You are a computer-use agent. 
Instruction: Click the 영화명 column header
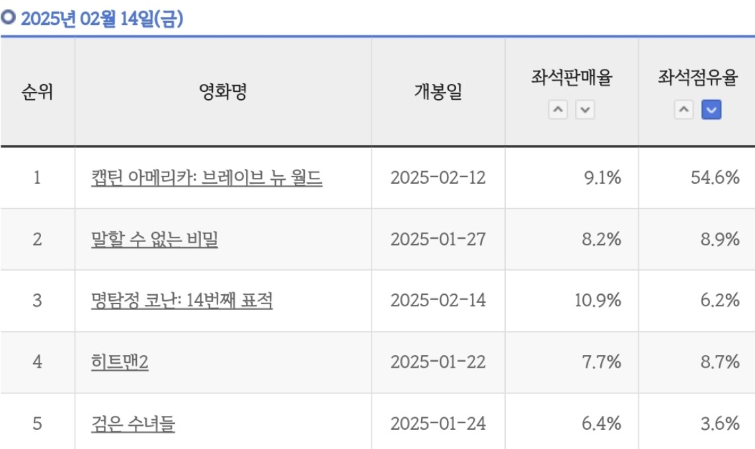pyautogui.click(x=223, y=92)
